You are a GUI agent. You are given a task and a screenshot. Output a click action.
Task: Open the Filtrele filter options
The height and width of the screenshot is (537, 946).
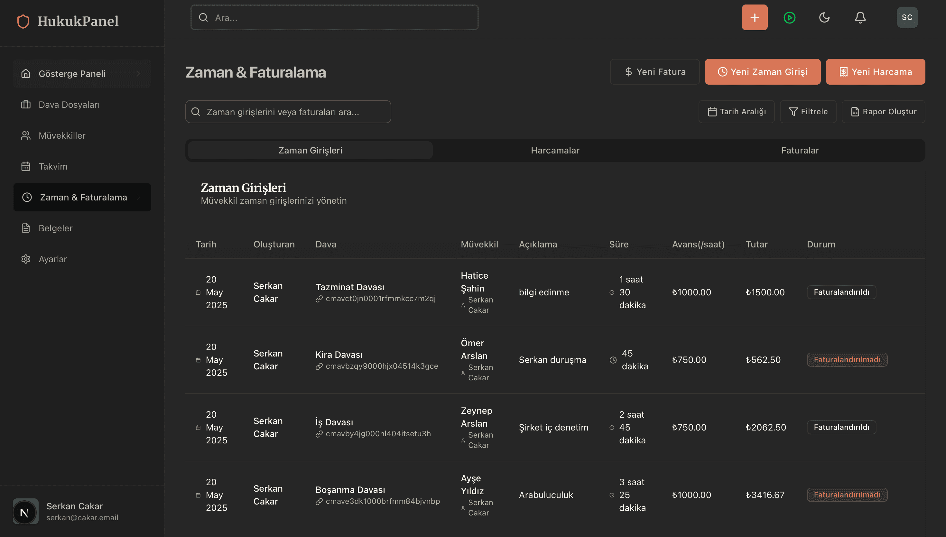coord(808,112)
